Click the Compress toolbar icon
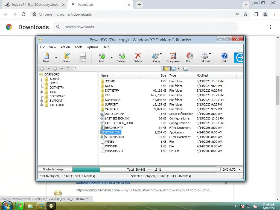This screenshot has width=280, height=210. click(x=173, y=57)
